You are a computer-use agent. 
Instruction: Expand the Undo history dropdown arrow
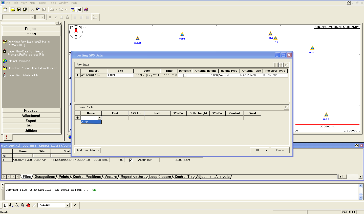[56, 10]
